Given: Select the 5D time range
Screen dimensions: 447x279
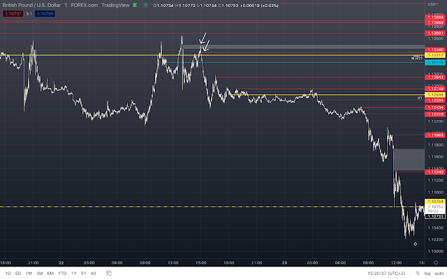Looking at the screenshot, I should click(18, 273).
